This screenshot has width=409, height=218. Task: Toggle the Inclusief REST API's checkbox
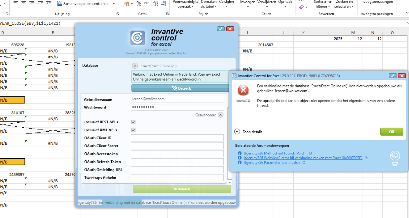(x=133, y=122)
